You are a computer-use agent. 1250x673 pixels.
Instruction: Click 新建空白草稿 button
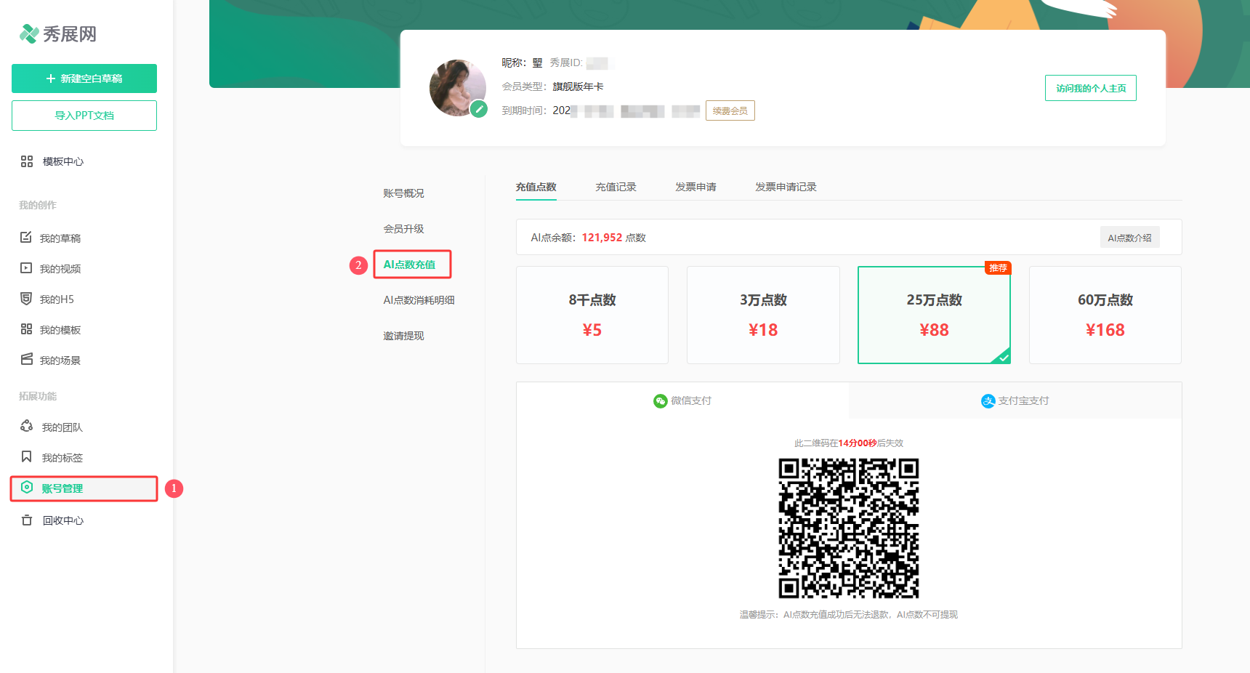84,78
